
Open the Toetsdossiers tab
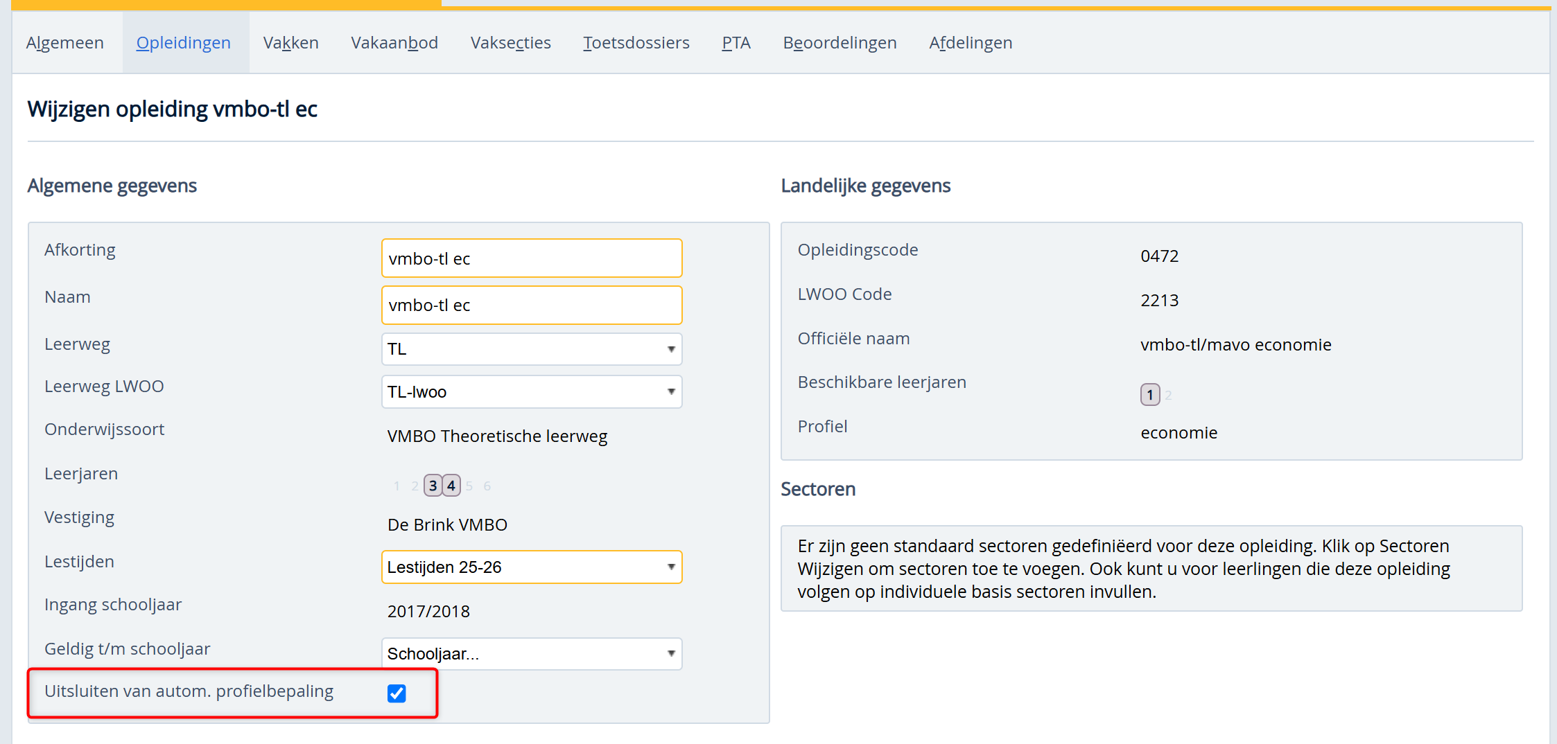(x=636, y=43)
